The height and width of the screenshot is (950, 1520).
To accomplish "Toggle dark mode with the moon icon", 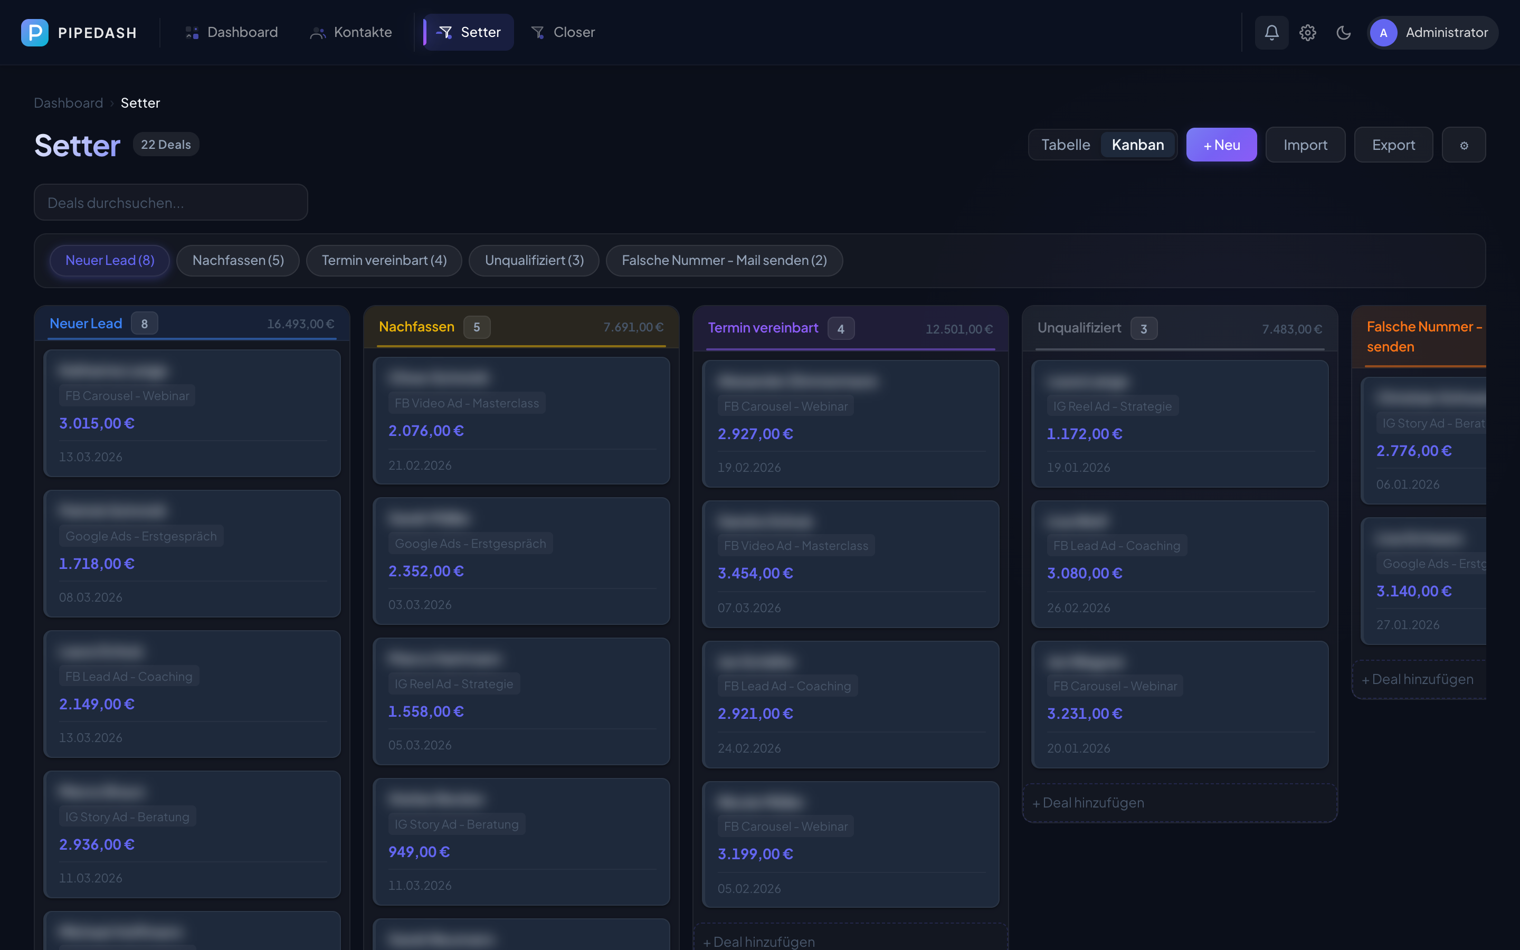I will [1344, 32].
